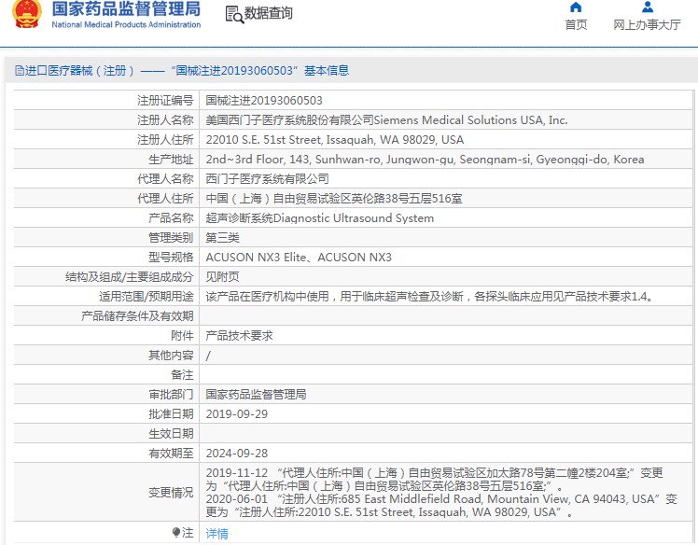This screenshot has width=698, height=545.
Task: Click the 结构及组成/主要组成成分 row label
Action: (x=129, y=276)
